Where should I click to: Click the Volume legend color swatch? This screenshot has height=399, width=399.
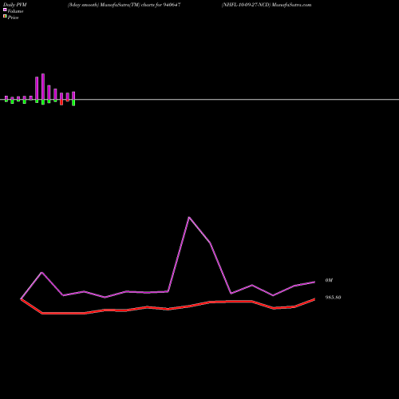(x=5, y=10)
